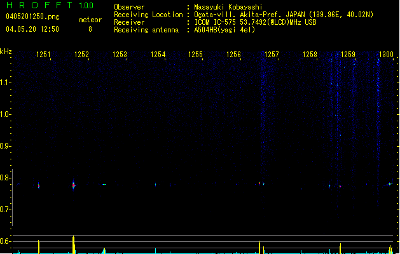Click the 0.8 kHz axis label
This screenshot has width=400, height=254.
coord(5,178)
